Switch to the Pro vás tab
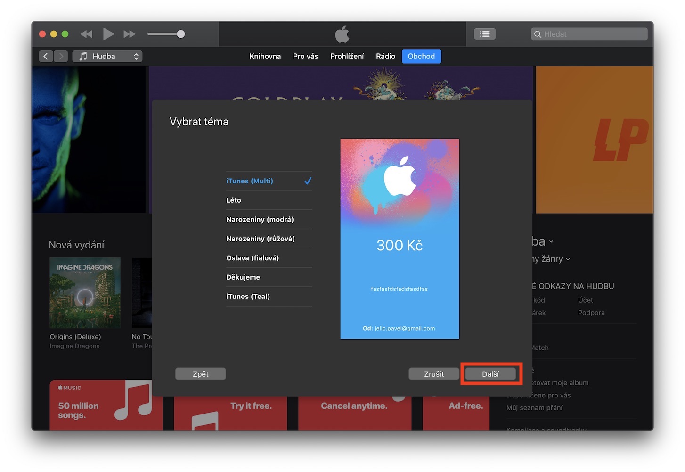Screen dimensions: 685x472 [x=305, y=56]
